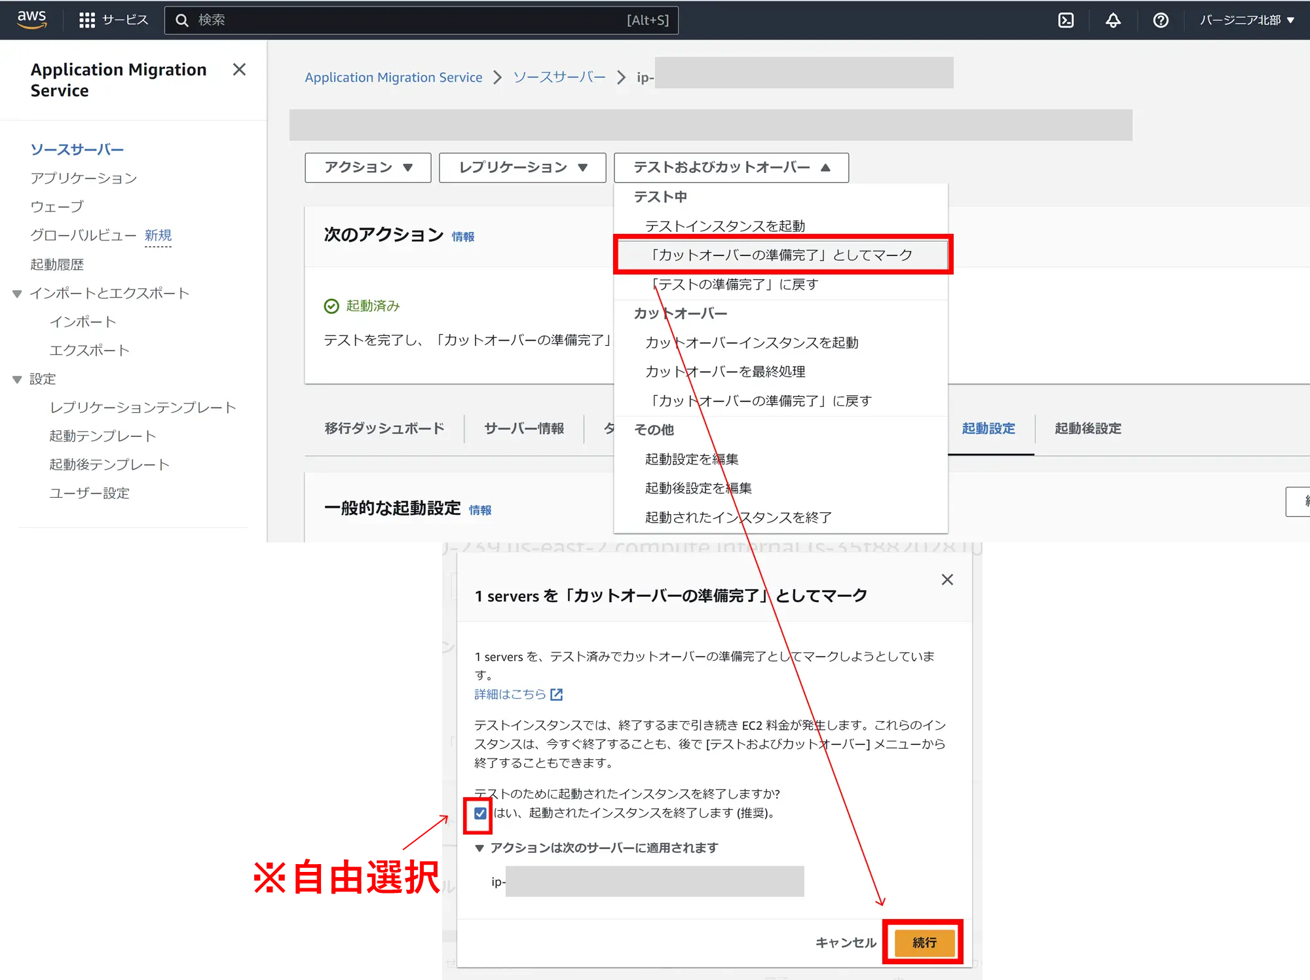Close the Application Migration Service sidebar
This screenshot has width=1310, height=980.
point(239,69)
